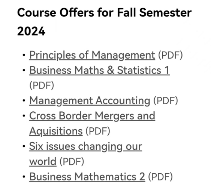Click the (PDF) label after Management Accounting
The image size is (211, 189).
[x=166, y=101]
